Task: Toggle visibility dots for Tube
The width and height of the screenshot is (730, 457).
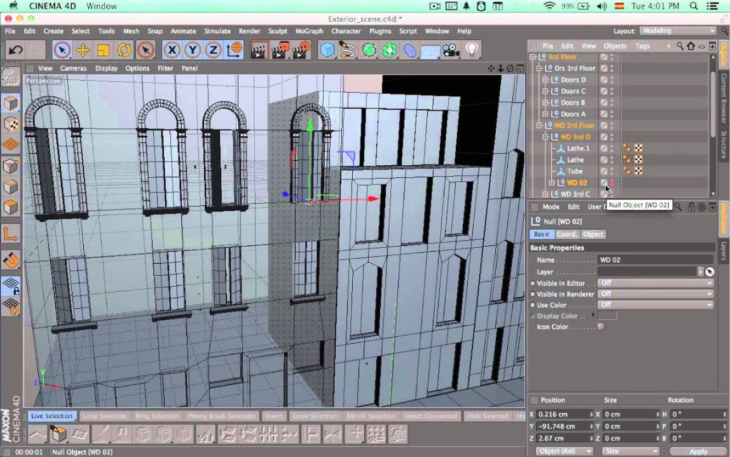Action: (x=612, y=171)
